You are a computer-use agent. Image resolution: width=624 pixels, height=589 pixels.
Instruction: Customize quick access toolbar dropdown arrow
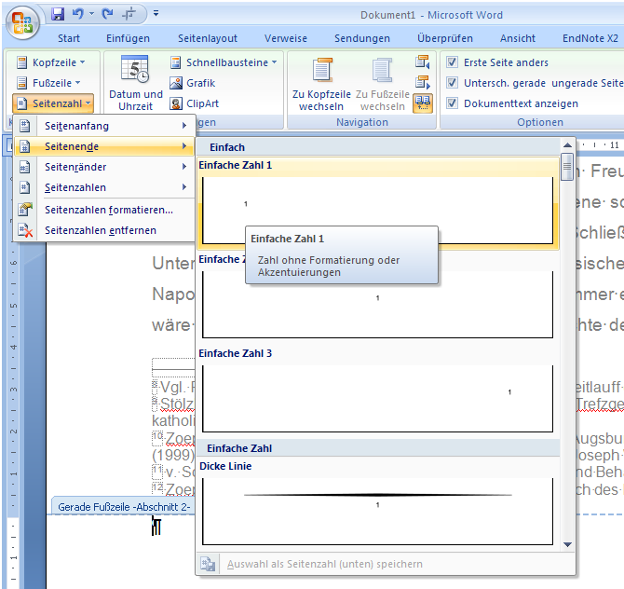pos(156,14)
